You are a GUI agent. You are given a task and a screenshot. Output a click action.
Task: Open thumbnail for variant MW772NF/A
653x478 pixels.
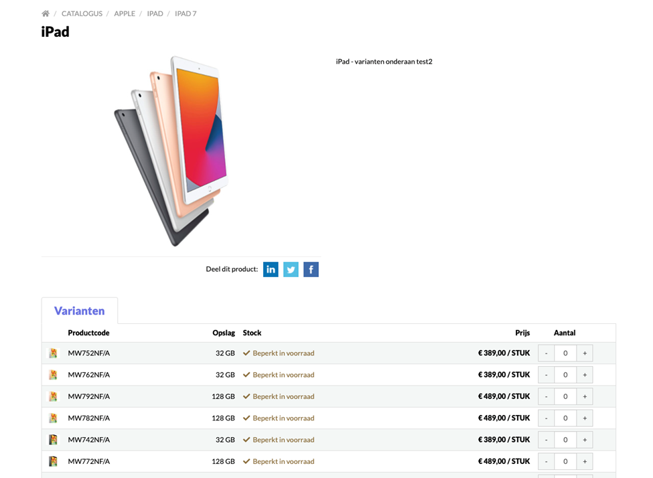[x=53, y=461]
